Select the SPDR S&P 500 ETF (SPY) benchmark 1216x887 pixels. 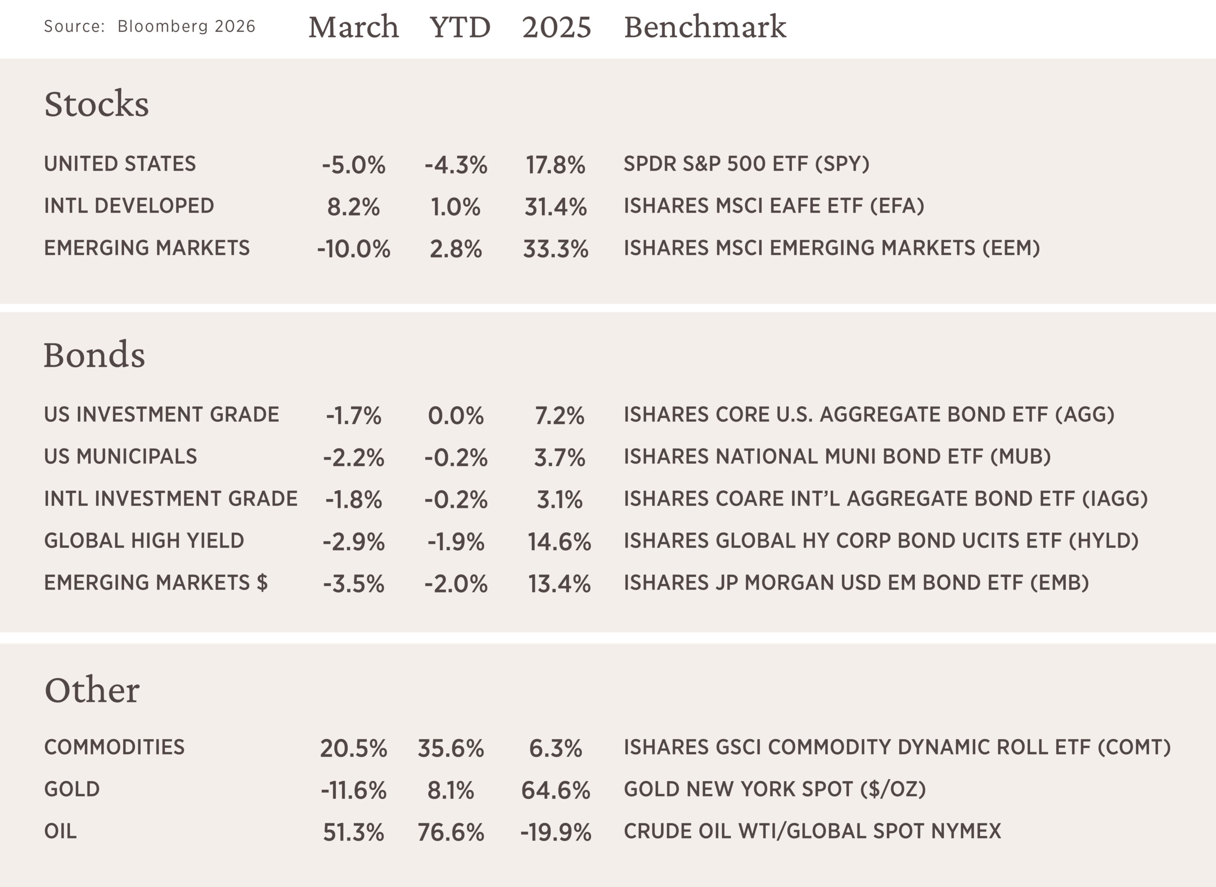click(746, 164)
